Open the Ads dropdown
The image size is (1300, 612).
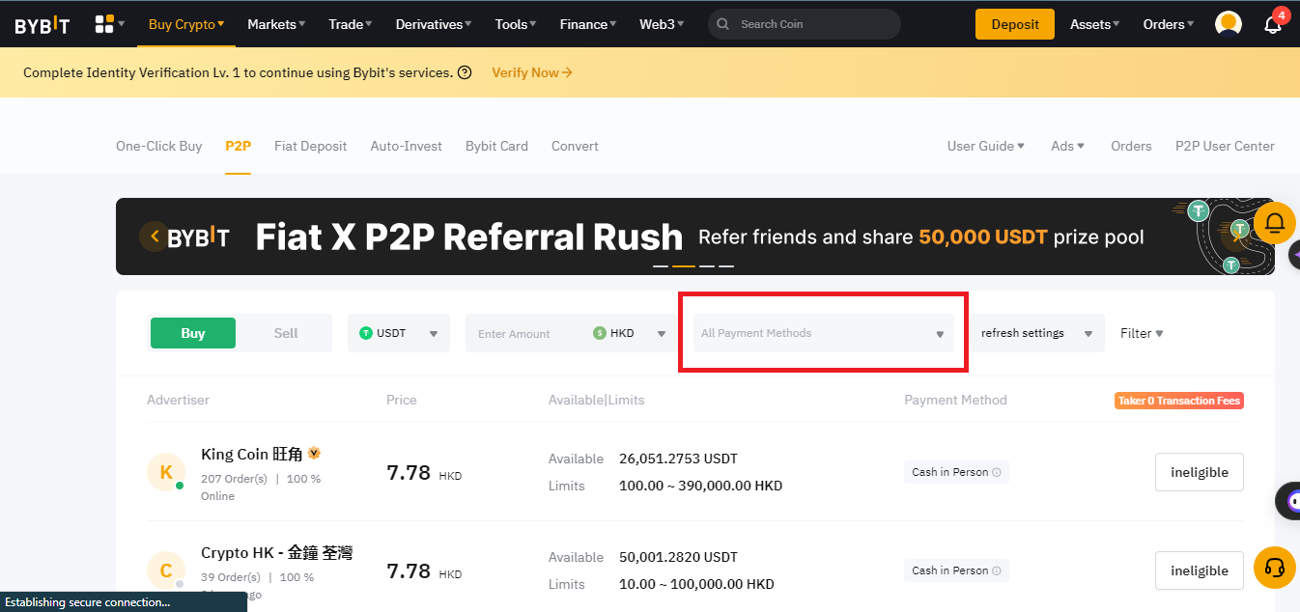tap(1068, 146)
